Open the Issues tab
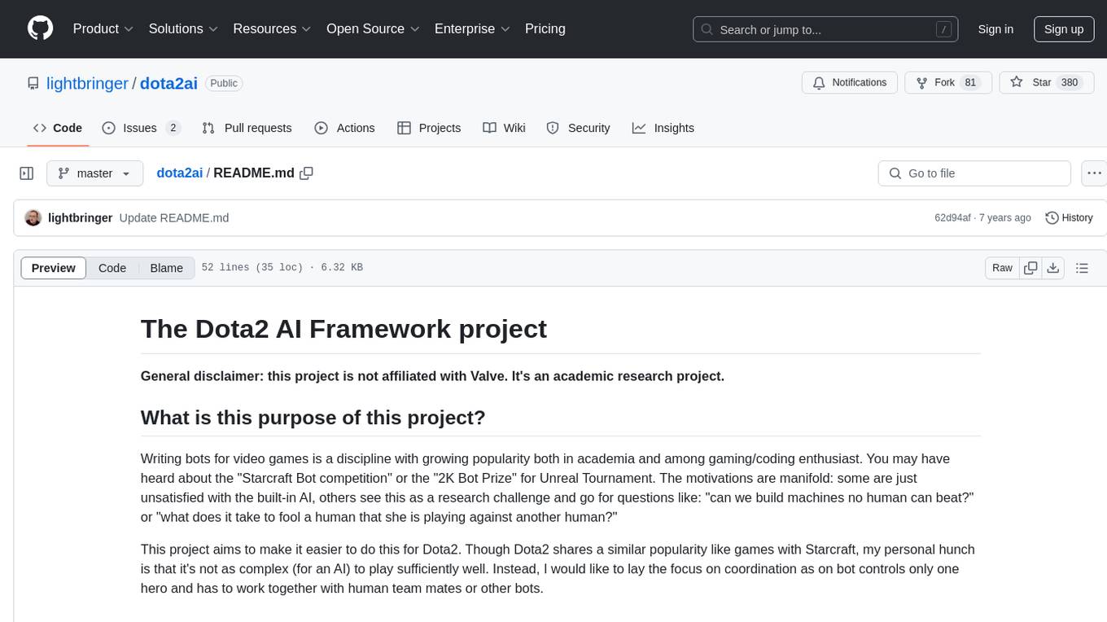The image size is (1107, 622). point(141,128)
